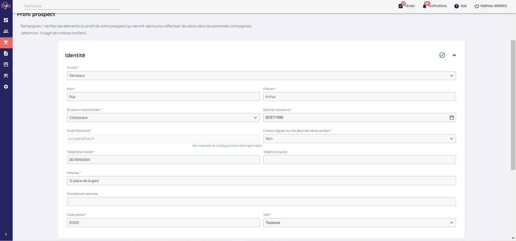Open the settings gear icon in sidebar
Screen dimensions: 516x241
pyautogui.click(x=6, y=87)
